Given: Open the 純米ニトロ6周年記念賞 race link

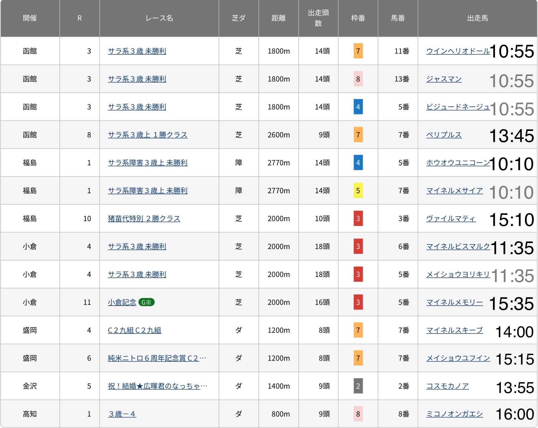Looking at the screenshot, I should pyautogui.click(x=157, y=358).
